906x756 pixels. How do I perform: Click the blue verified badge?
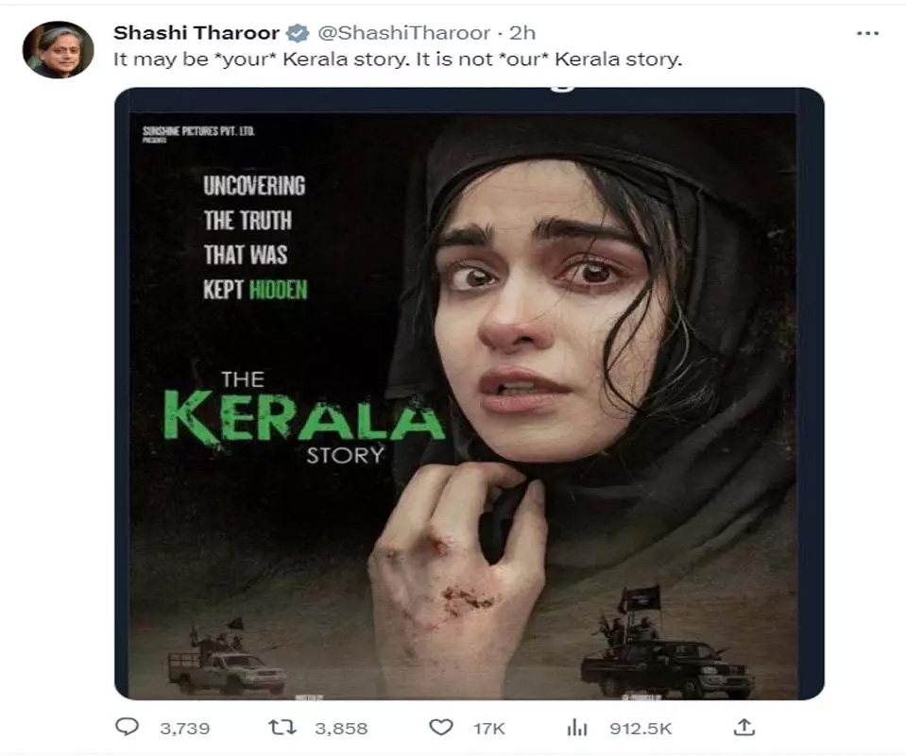tap(299, 33)
